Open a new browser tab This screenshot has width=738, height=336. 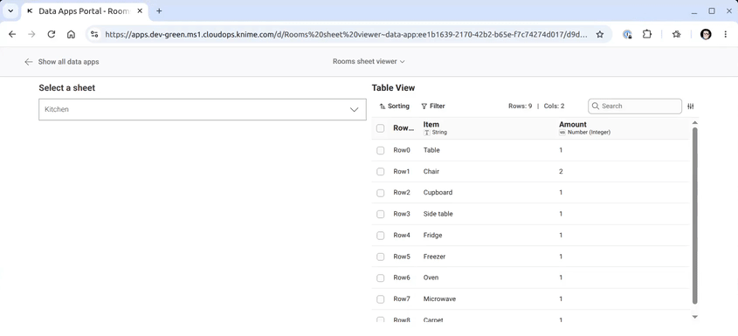pos(159,10)
